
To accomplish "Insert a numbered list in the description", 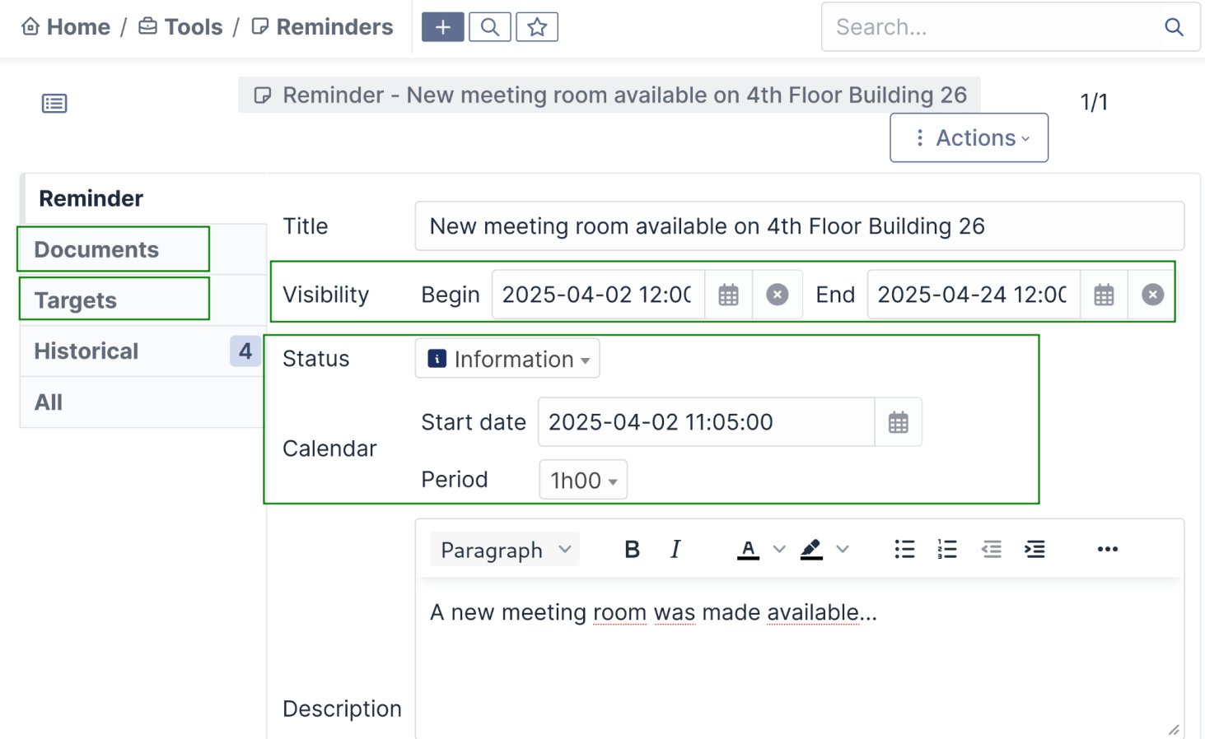I will [947, 550].
